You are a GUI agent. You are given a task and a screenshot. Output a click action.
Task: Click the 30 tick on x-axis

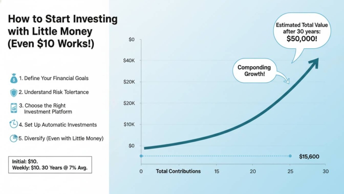click(325, 172)
